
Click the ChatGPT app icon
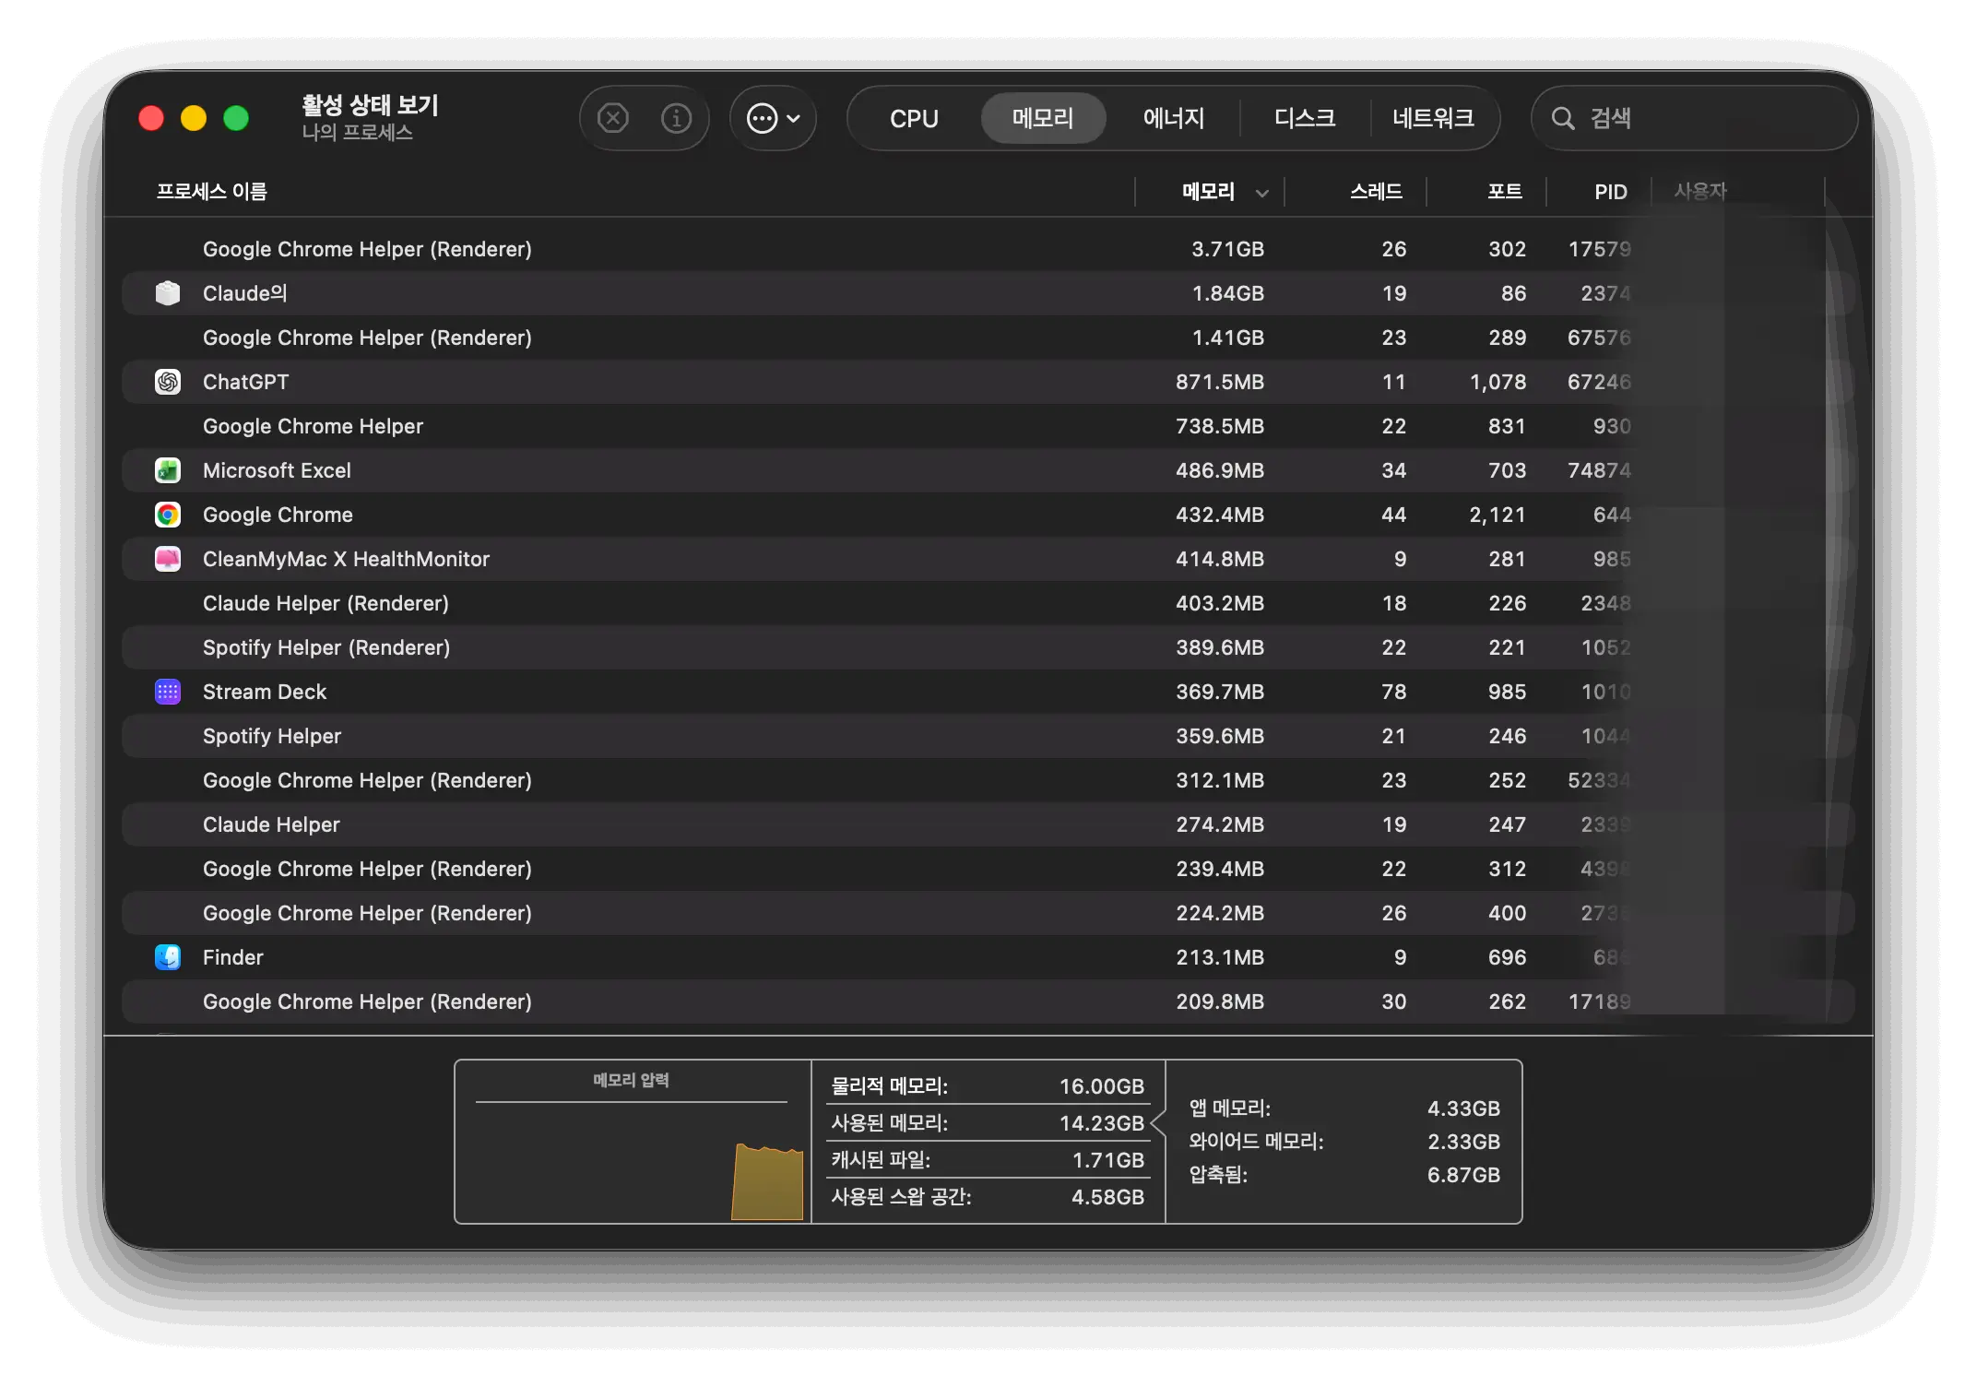click(168, 382)
